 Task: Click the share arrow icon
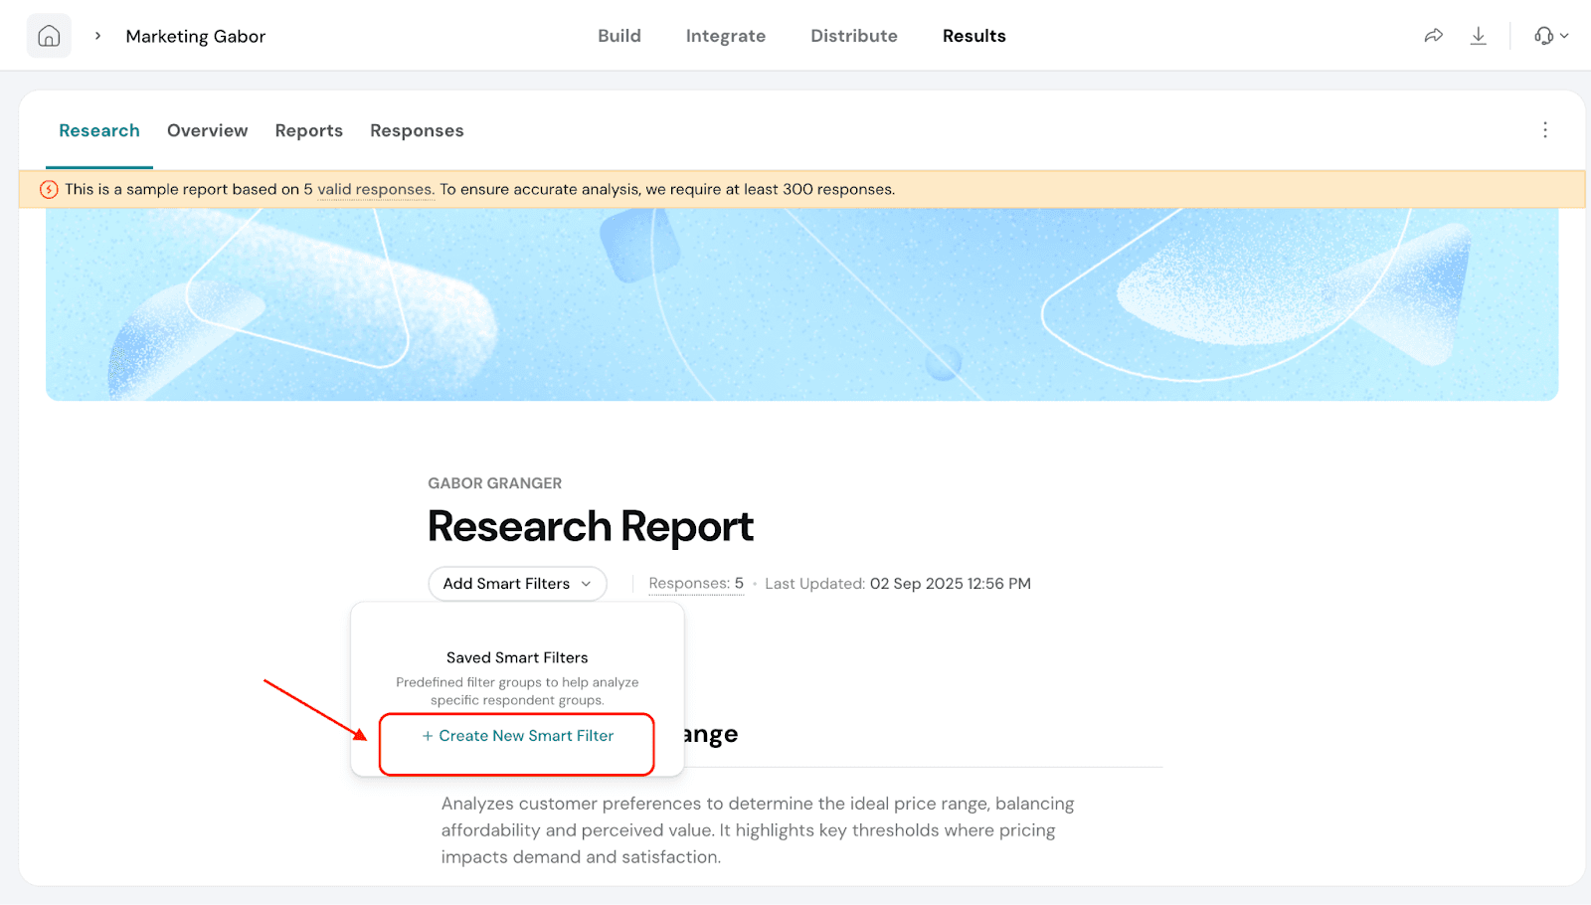[1433, 36]
